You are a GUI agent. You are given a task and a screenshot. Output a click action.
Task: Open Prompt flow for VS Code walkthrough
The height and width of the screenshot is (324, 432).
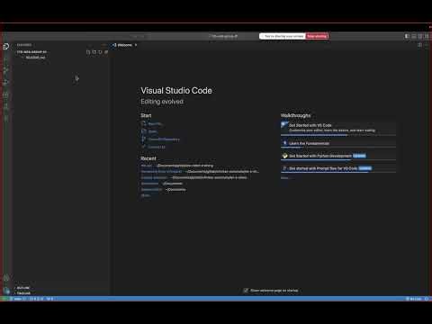click(338, 168)
